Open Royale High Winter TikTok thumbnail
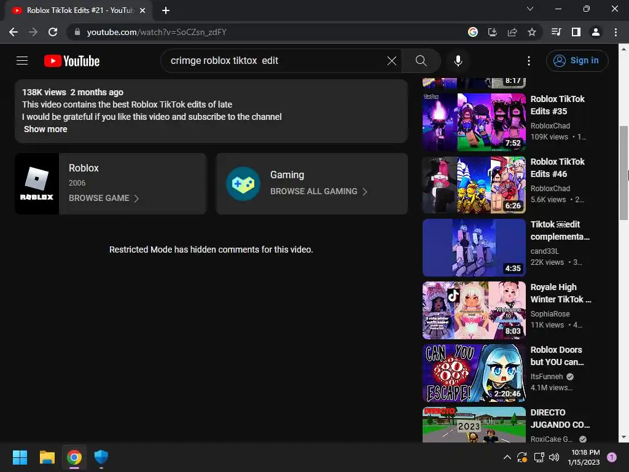 pos(474,310)
